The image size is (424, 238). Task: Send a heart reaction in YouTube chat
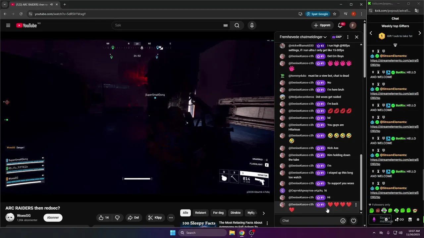(x=353, y=221)
